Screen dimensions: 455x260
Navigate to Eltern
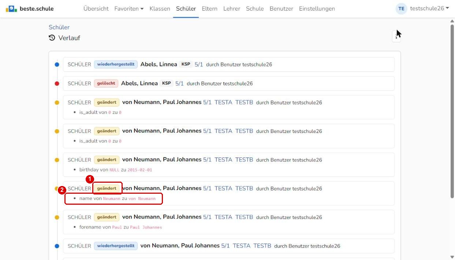(x=209, y=8)
